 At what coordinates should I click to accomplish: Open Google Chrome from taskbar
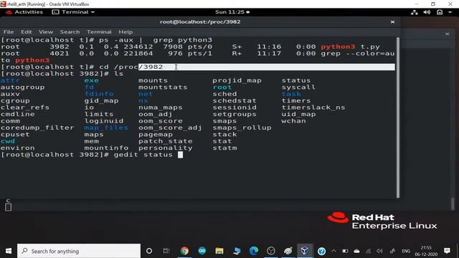(x=184, y=251)
